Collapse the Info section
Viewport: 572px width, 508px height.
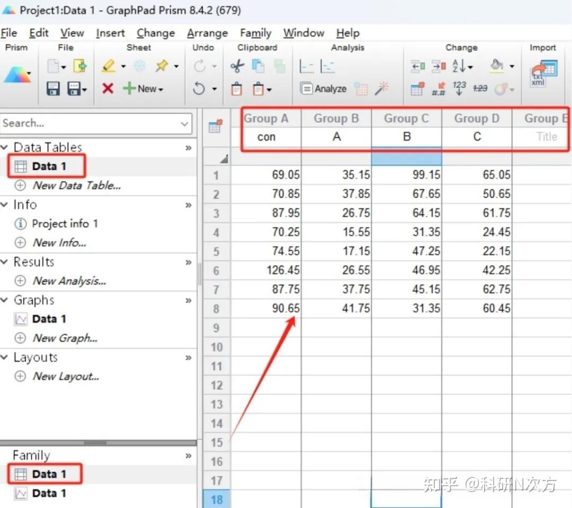[4, 204]
